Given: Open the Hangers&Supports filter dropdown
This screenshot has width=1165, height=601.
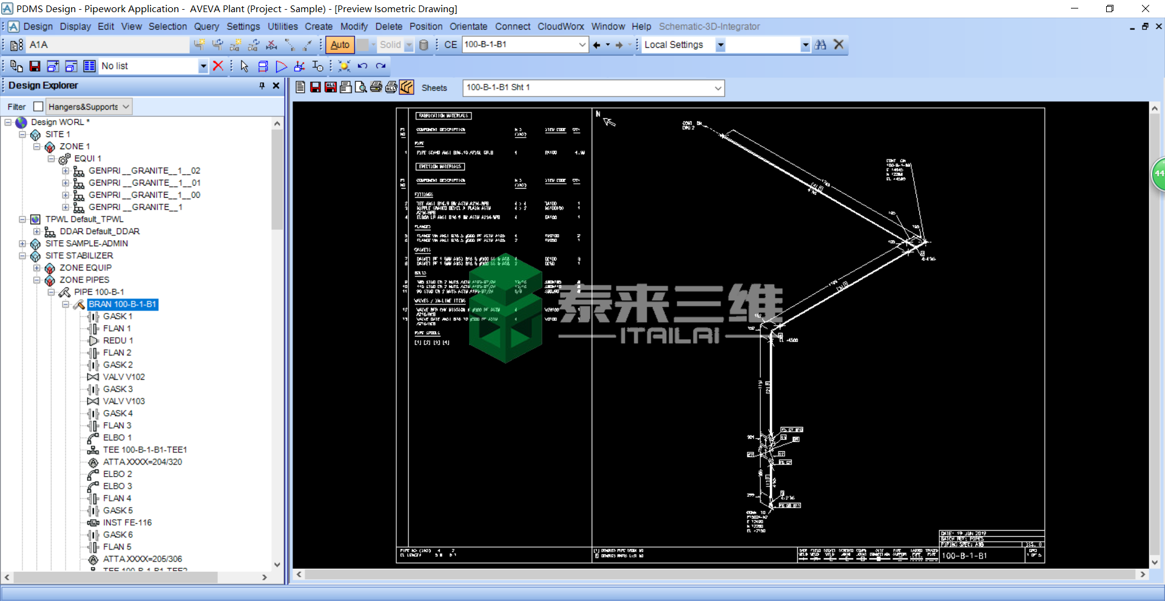Looking at the screenshot, I should (126, 107).
